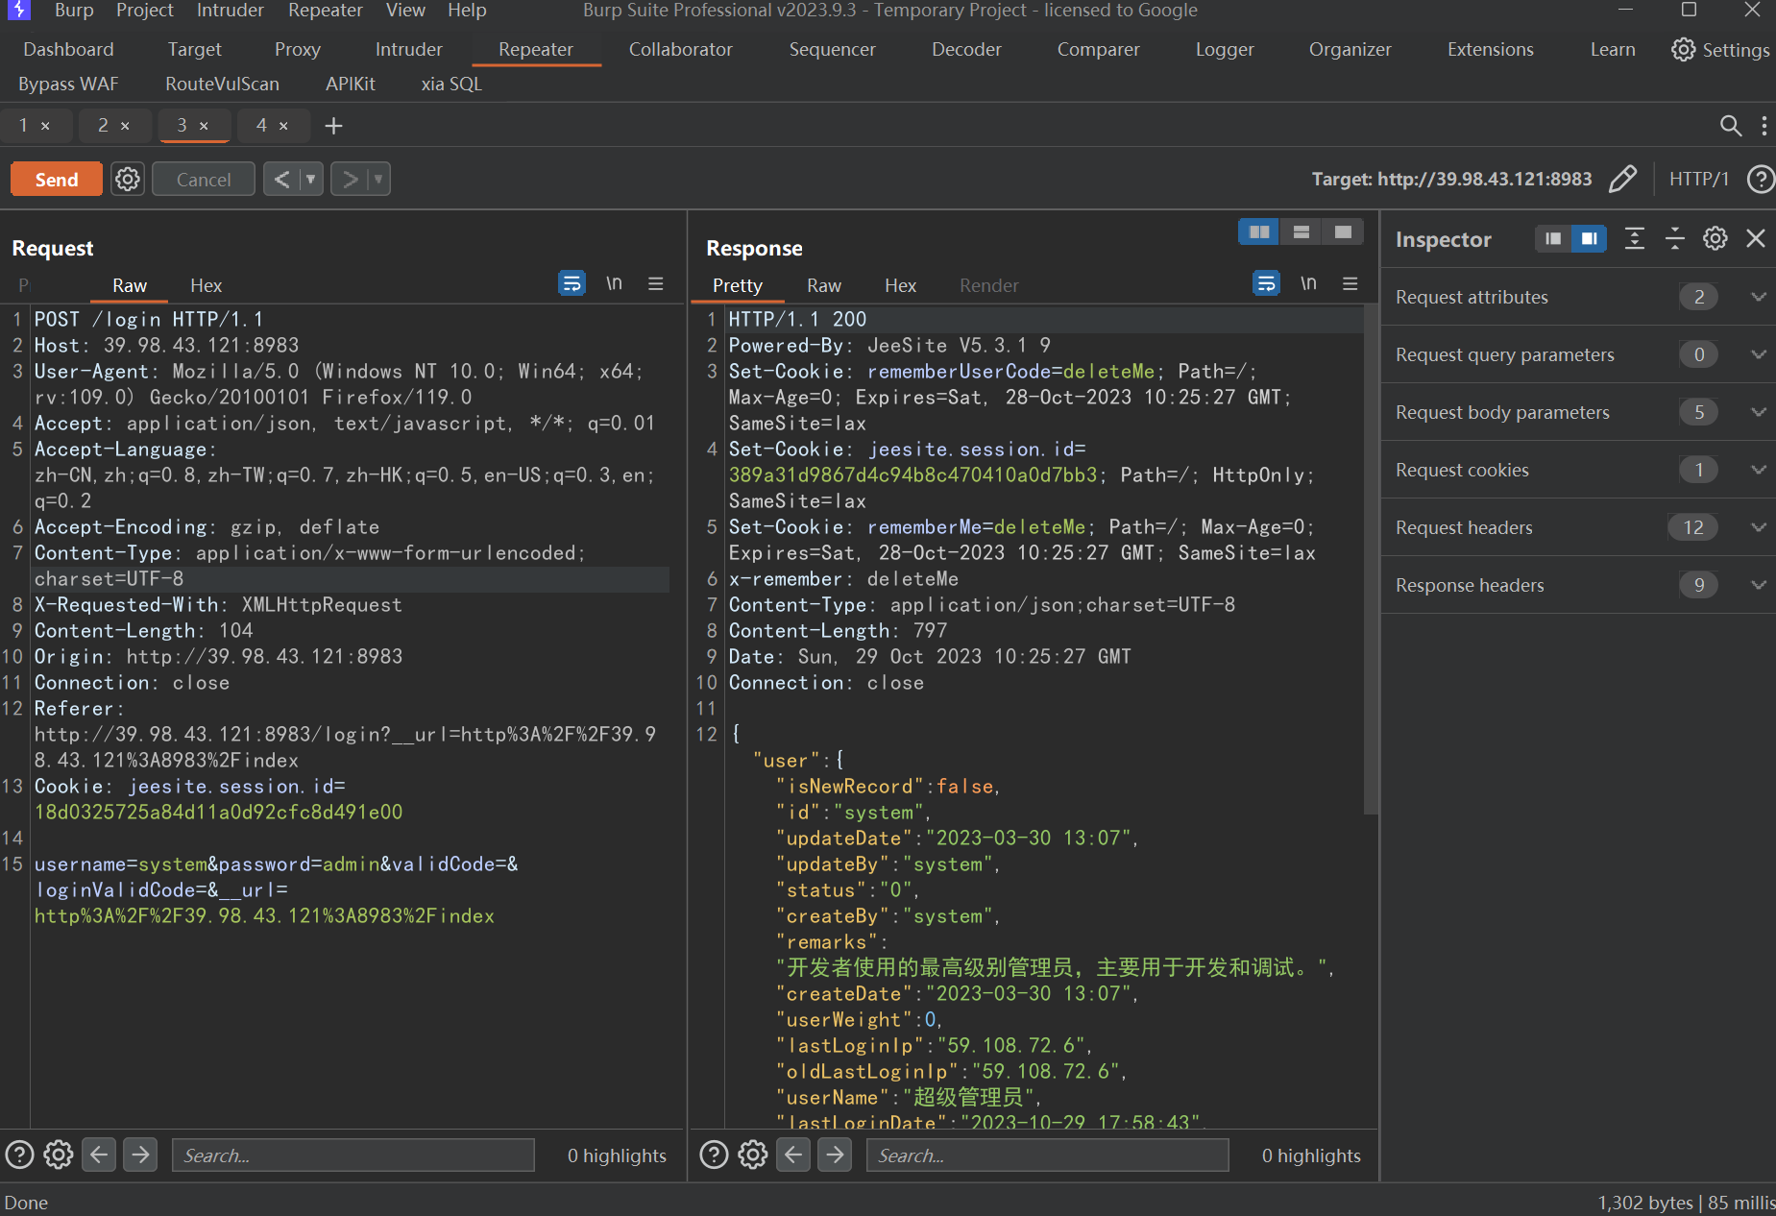
Task: Jump to next Request search match
Action: point(140,1155)
